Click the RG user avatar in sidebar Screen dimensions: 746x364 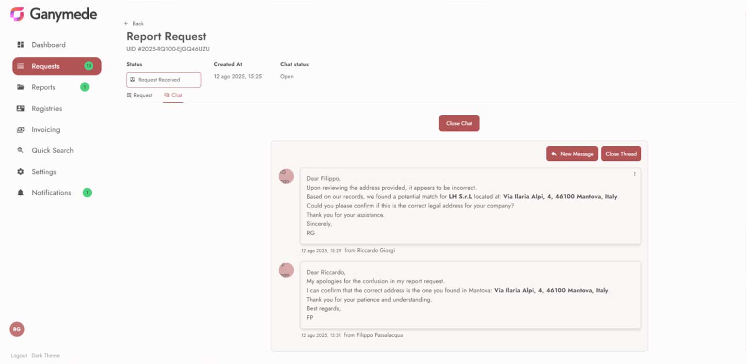point(17,329)
